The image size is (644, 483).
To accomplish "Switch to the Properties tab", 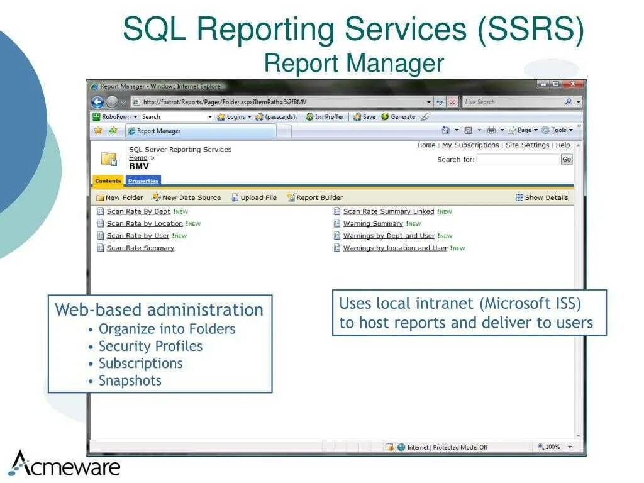I will click(x=143, y=180).
